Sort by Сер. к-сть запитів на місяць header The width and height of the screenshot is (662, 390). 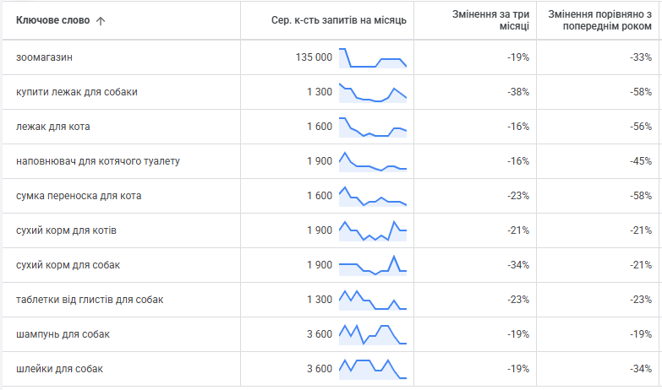pyautogui.click(x=339, y=20)
